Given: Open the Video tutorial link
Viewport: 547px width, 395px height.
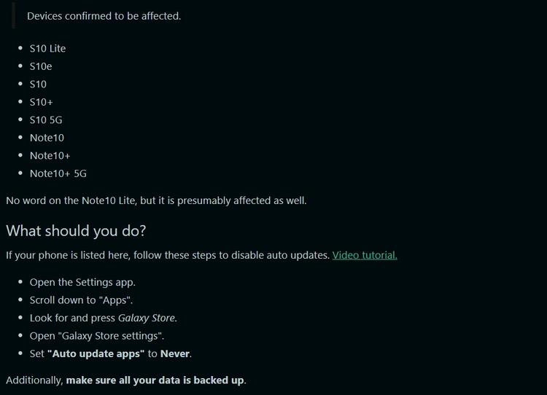Looking at the screenshot, I should coord(365,255).
